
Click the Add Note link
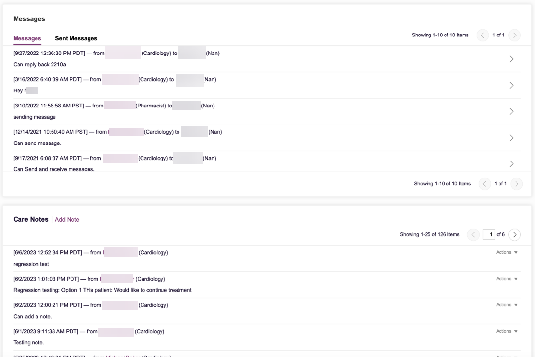[x=67, y=220]
